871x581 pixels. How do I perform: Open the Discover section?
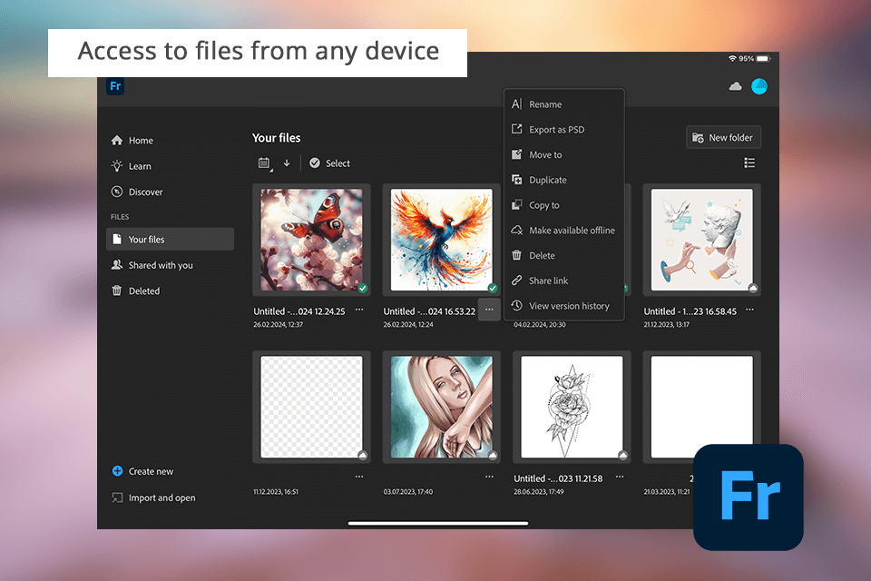(x=170, y=192)
